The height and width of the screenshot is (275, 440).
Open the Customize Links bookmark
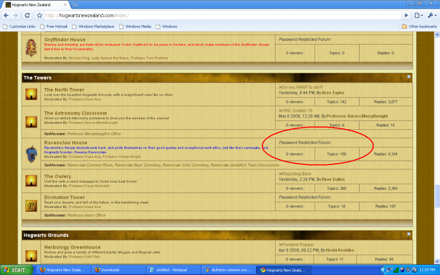click(19, 26)
